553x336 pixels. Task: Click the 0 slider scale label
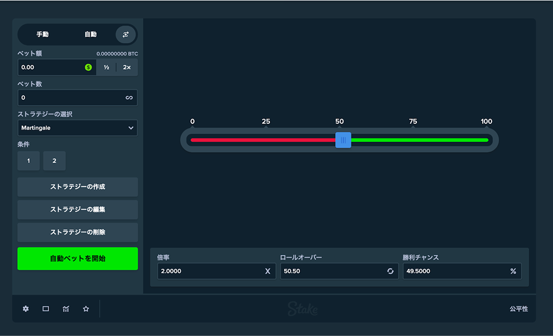(x=192, y=121)
